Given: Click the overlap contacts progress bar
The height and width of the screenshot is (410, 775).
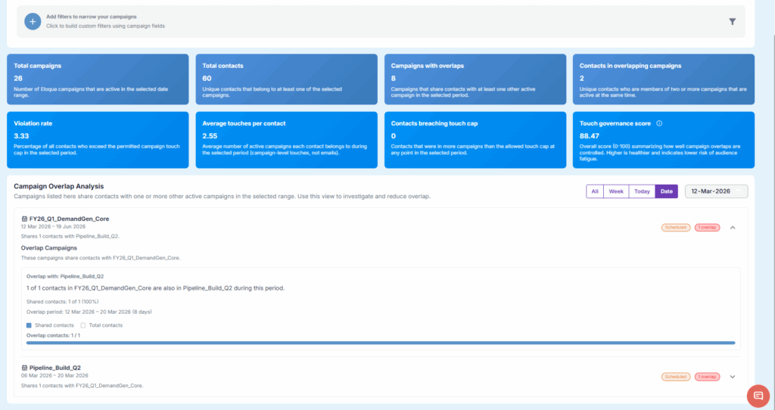Looking at the screenshot, I should point(380,343).
